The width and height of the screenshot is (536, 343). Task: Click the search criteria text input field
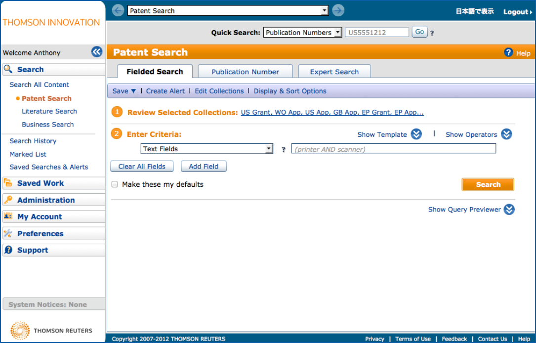pyautogui.click(x=393, y=149)
